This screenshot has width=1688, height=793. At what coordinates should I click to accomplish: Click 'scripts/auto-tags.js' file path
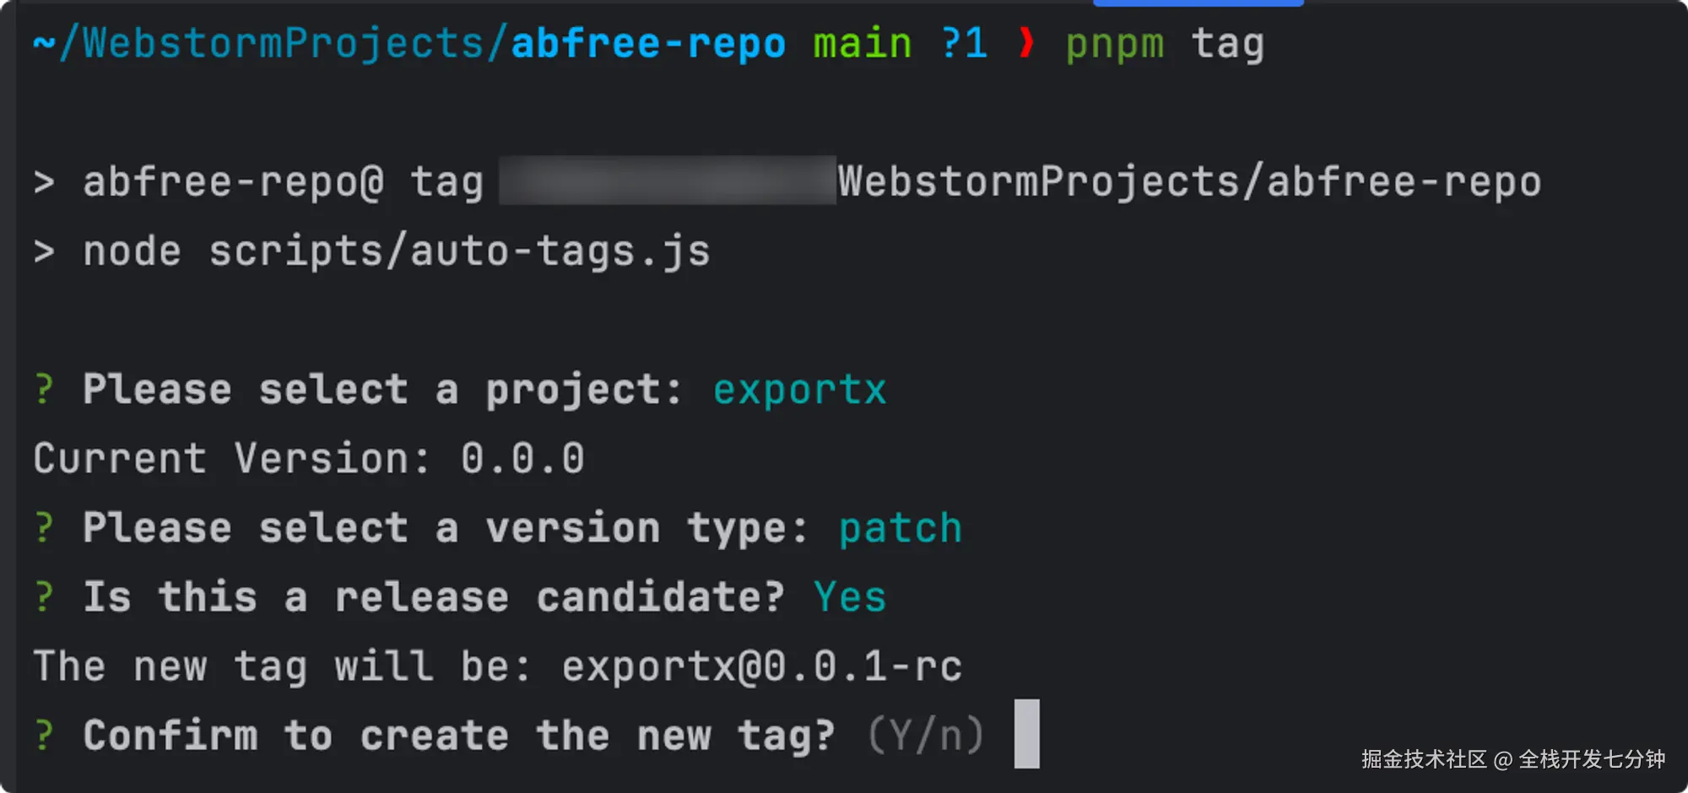[x=459, y=251]
